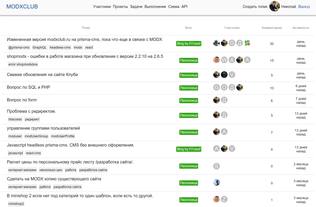Select the react-cms tag
Viewport: 316px width, 207px height.
click(33, 153)
